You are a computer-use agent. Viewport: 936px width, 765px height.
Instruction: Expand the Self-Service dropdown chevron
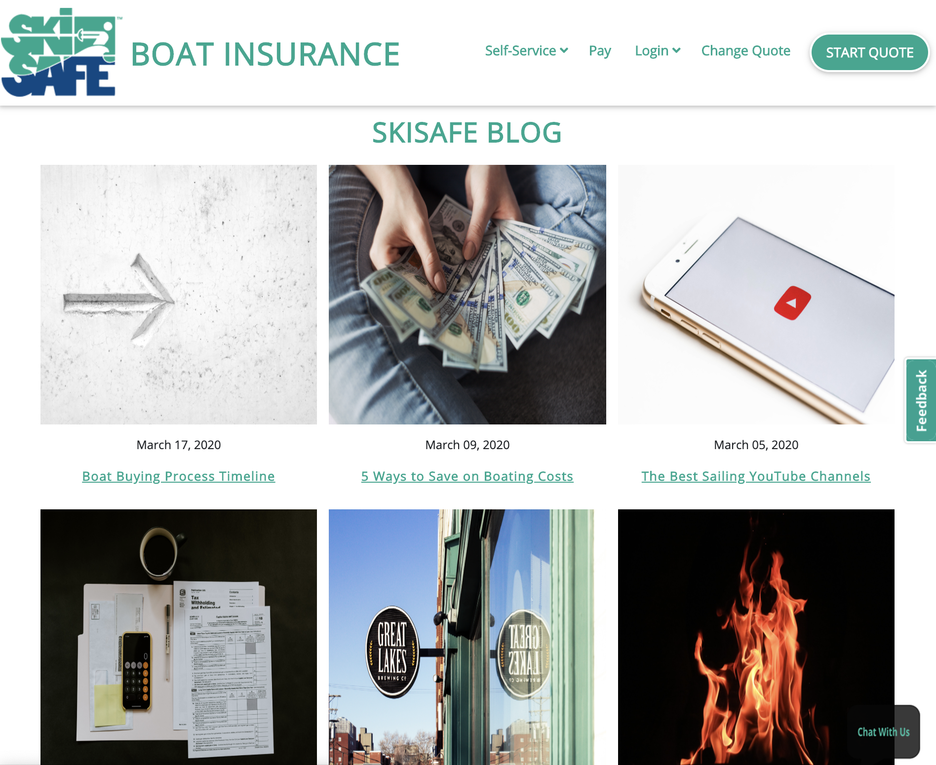[x=564, y=51]
